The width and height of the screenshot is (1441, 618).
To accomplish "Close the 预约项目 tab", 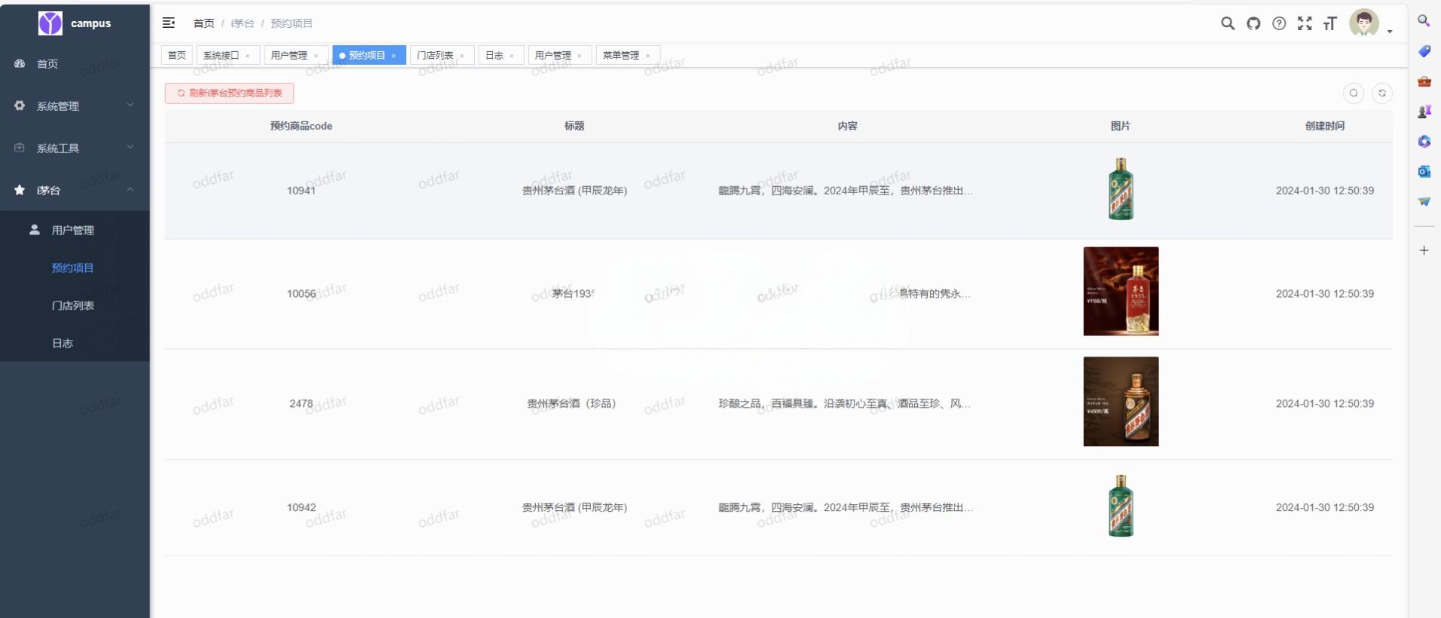I will pyautogui.click(x=393, y=56).
